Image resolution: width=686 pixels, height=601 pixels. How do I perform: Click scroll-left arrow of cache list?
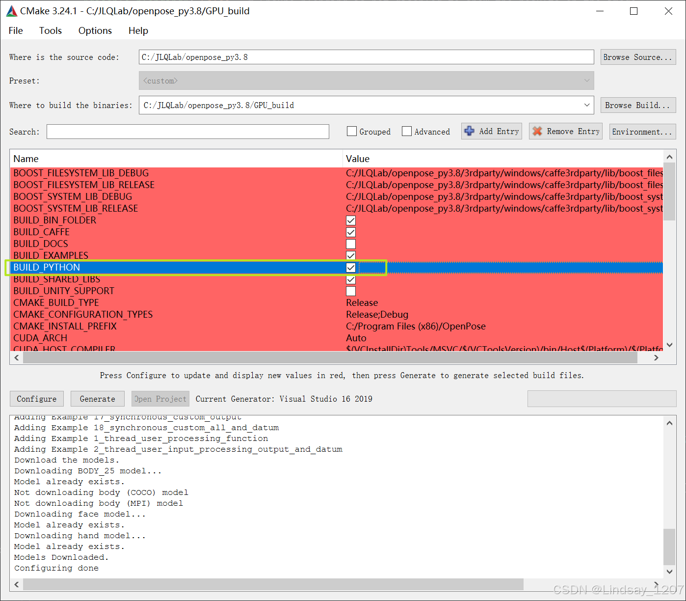pyautogui.click(x=17, y=357)
